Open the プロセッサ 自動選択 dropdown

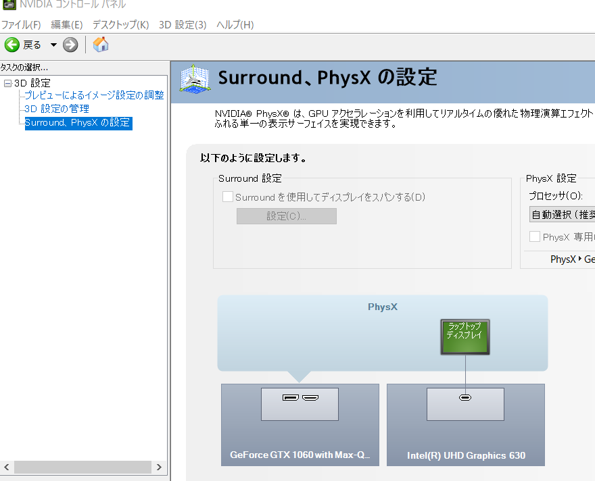[562, 215]
